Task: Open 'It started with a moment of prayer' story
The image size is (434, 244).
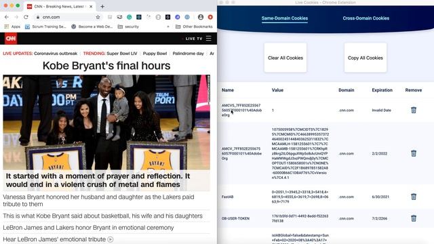Action: [x=98, y=180]
